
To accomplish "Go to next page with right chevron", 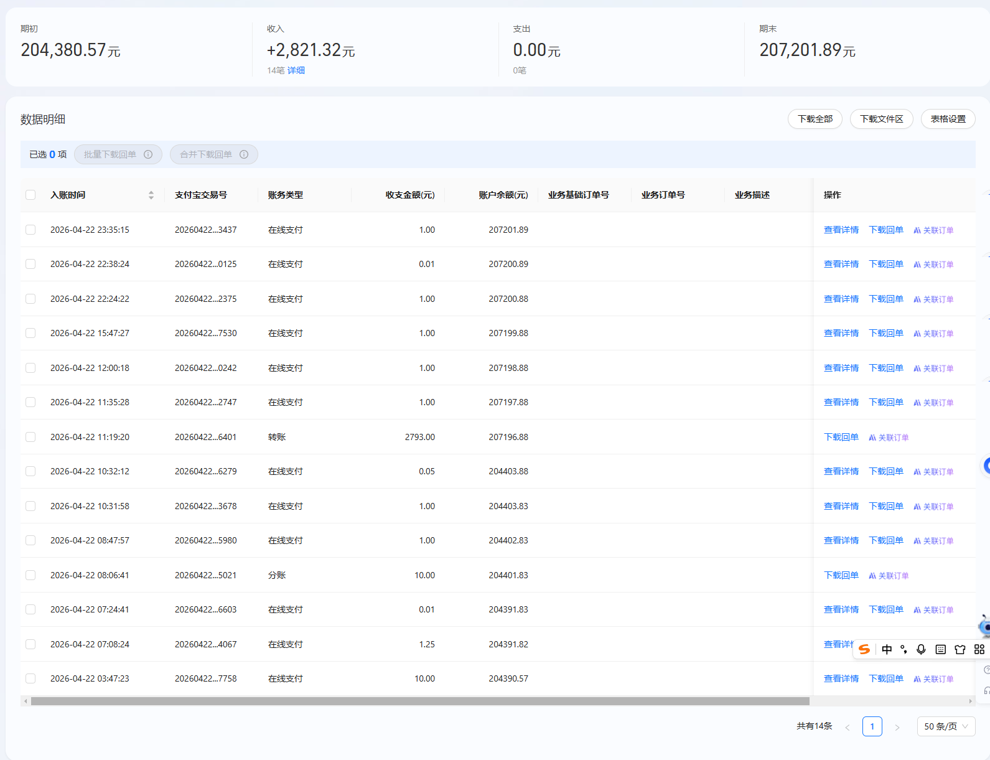I will click(897, 727).
